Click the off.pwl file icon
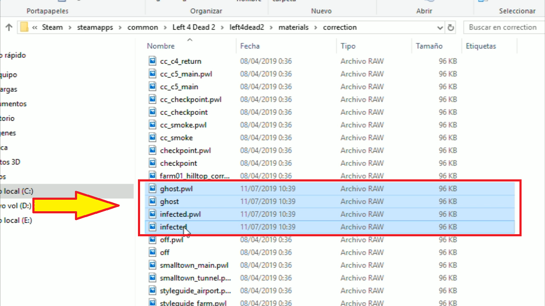Image resolution: width=545 pixels, height=306 pixels. (x=153, y=239)
